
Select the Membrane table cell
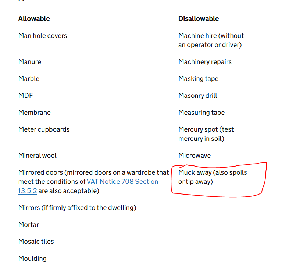point(35,113)
